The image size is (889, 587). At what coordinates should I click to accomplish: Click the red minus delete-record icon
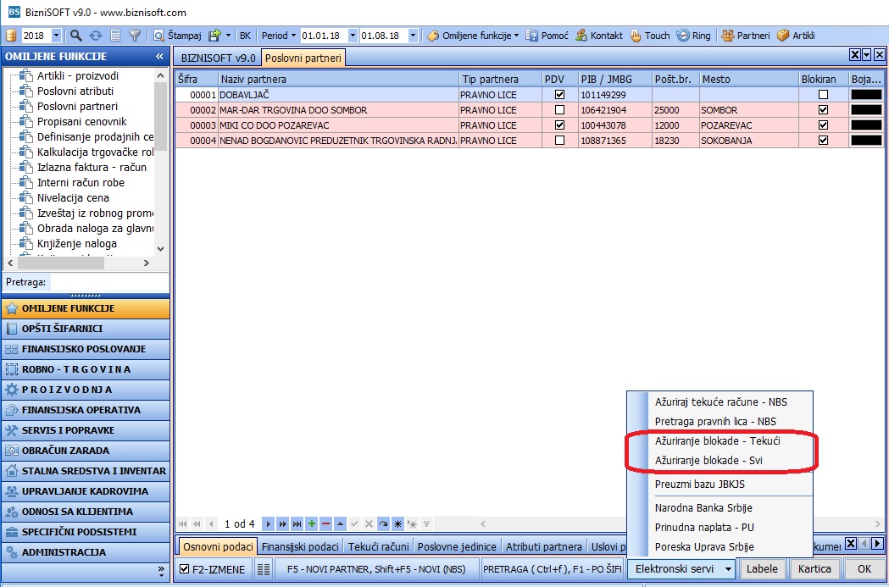[325, 524]
